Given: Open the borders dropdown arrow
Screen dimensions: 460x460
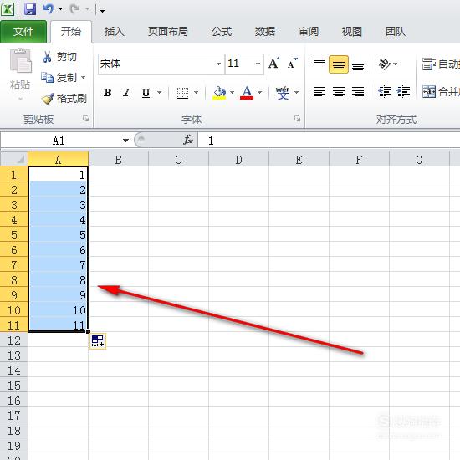Looking at the screenshot, I should [197, 92].
